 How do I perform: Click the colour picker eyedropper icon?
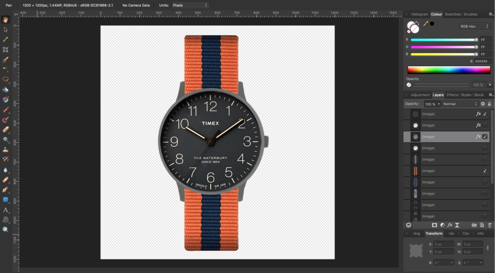(426, 23)
